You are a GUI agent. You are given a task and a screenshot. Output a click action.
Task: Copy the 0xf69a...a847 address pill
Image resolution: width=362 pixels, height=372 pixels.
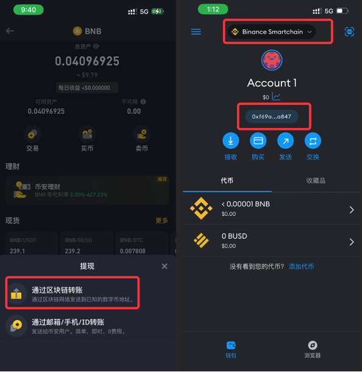click(272, 116)
